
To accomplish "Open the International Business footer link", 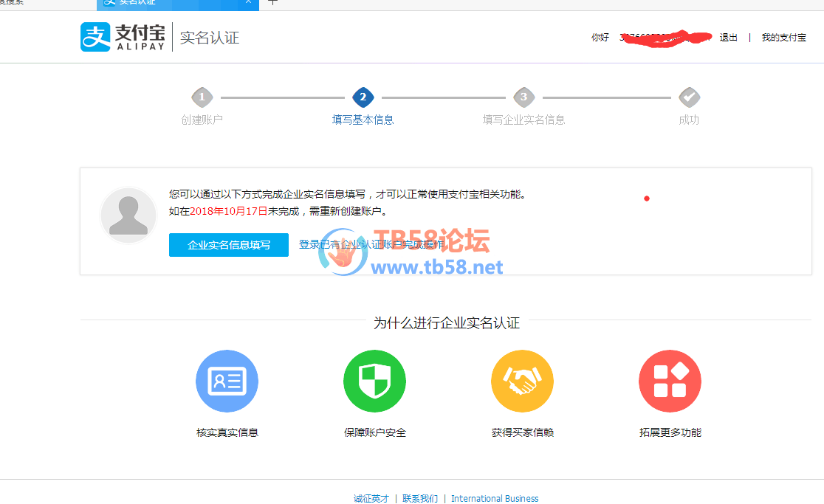I will 495,498.
